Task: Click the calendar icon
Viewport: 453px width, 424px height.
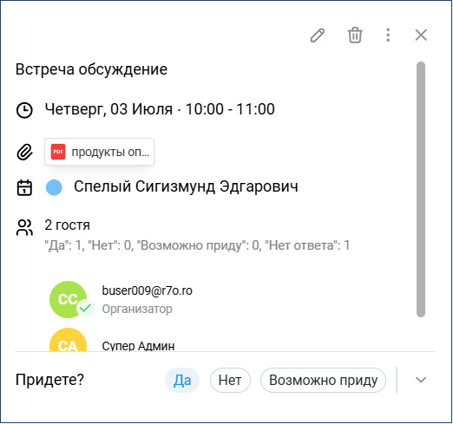Action: point(24,187)
